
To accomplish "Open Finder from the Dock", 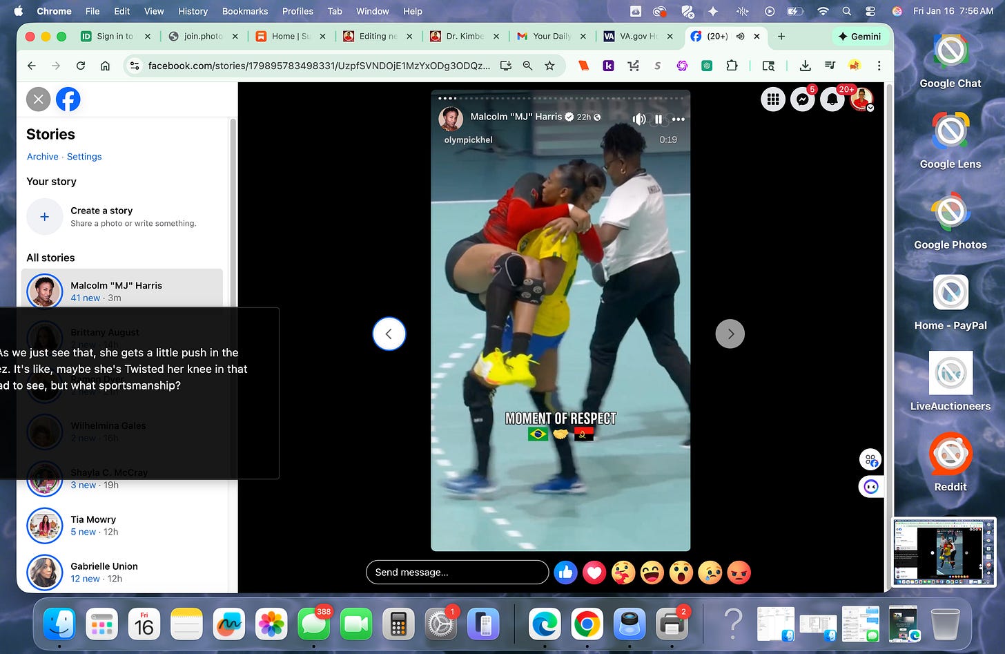I will click(x=60, y=625).
